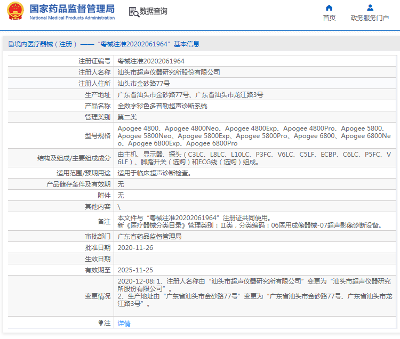400x339 pixels.
Task: Click the 注册人住所 label
Action: click(94, 84)
